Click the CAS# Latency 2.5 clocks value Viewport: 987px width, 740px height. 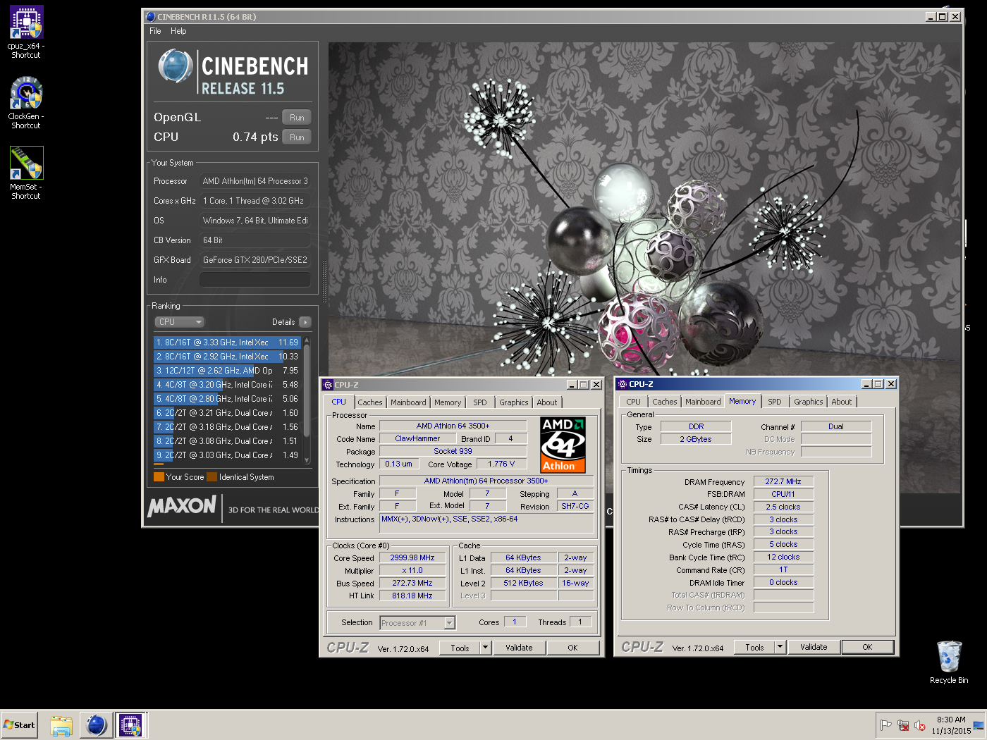(783, 507)
